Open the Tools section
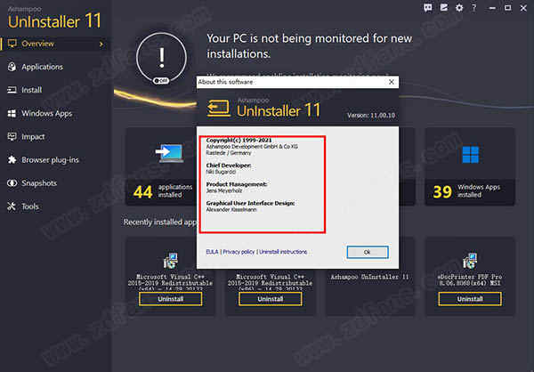This screenshot has width=534, height=372. click(30, 206)
